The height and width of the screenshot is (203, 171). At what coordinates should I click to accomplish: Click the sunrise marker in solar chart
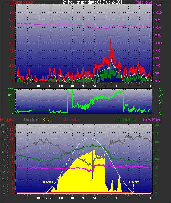(x=48, y=182)
